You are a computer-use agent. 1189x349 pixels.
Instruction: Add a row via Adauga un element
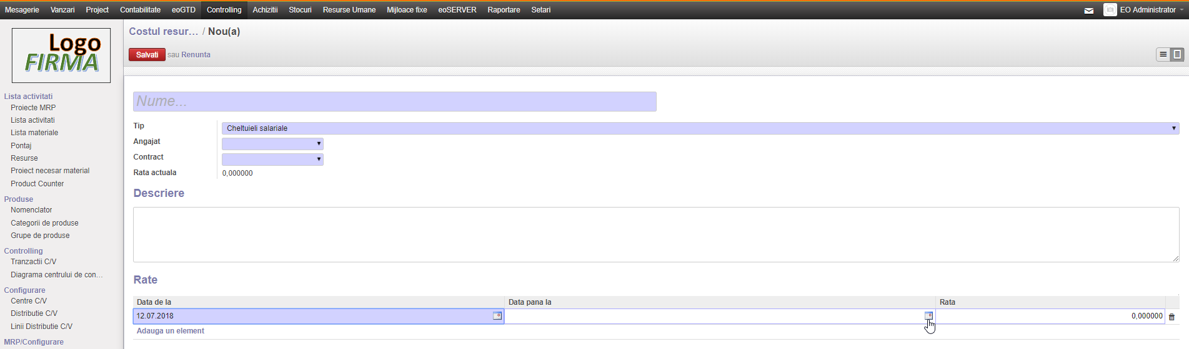(x=171, y=331)
